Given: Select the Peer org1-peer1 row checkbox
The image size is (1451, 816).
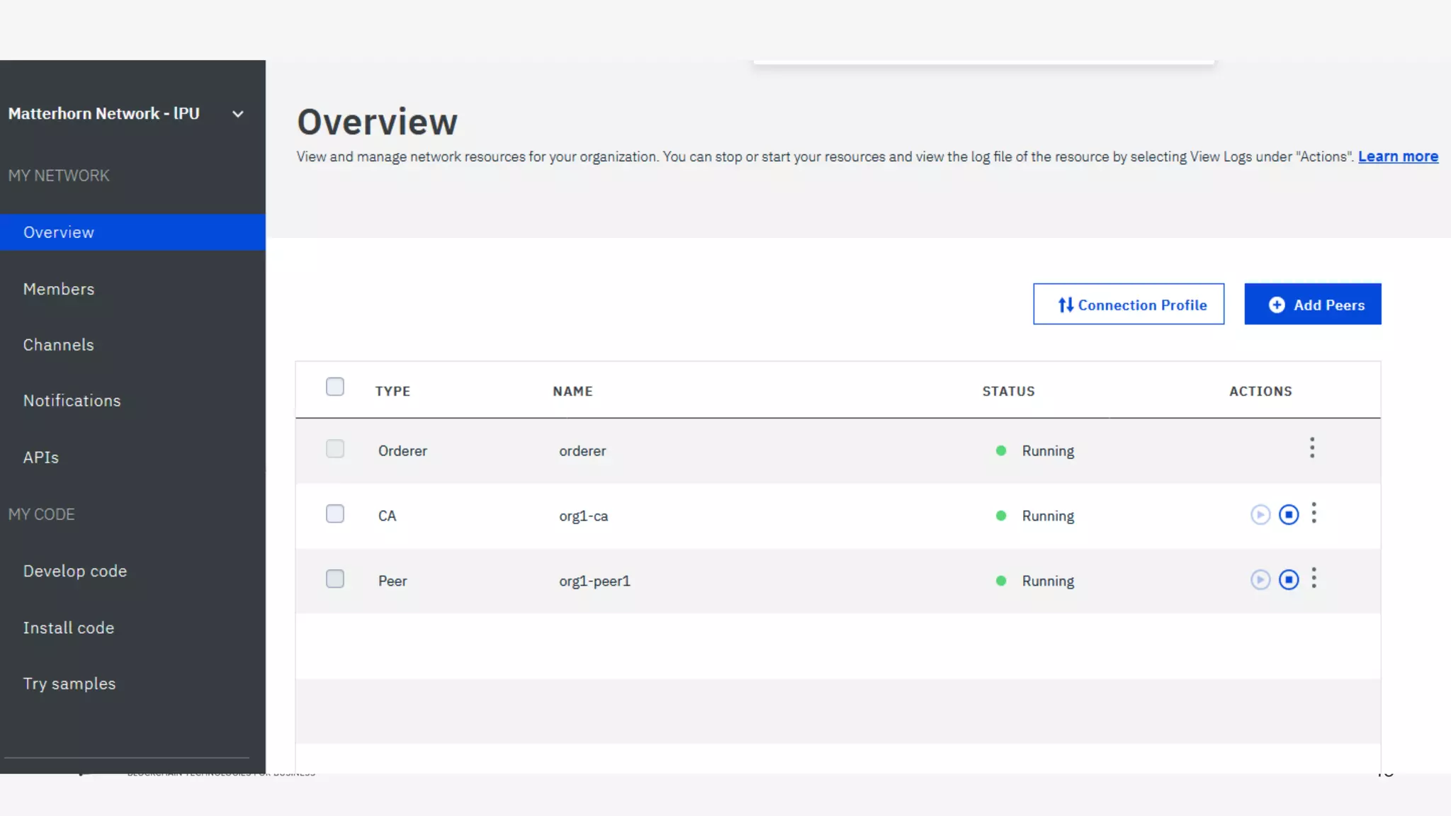Looking at the screenshot, I should pyautogui.click(x=334, y=579).
